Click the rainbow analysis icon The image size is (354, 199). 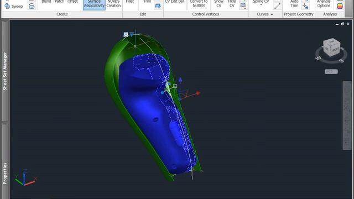pos(340,6)
